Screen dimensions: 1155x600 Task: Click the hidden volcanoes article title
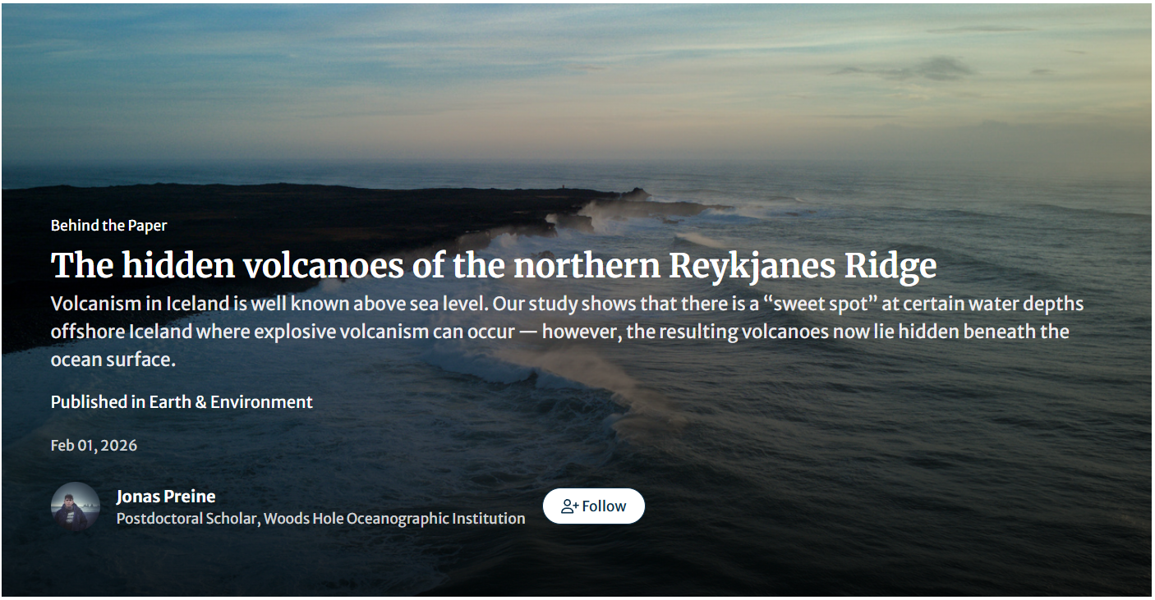click(x=493, y=266)
